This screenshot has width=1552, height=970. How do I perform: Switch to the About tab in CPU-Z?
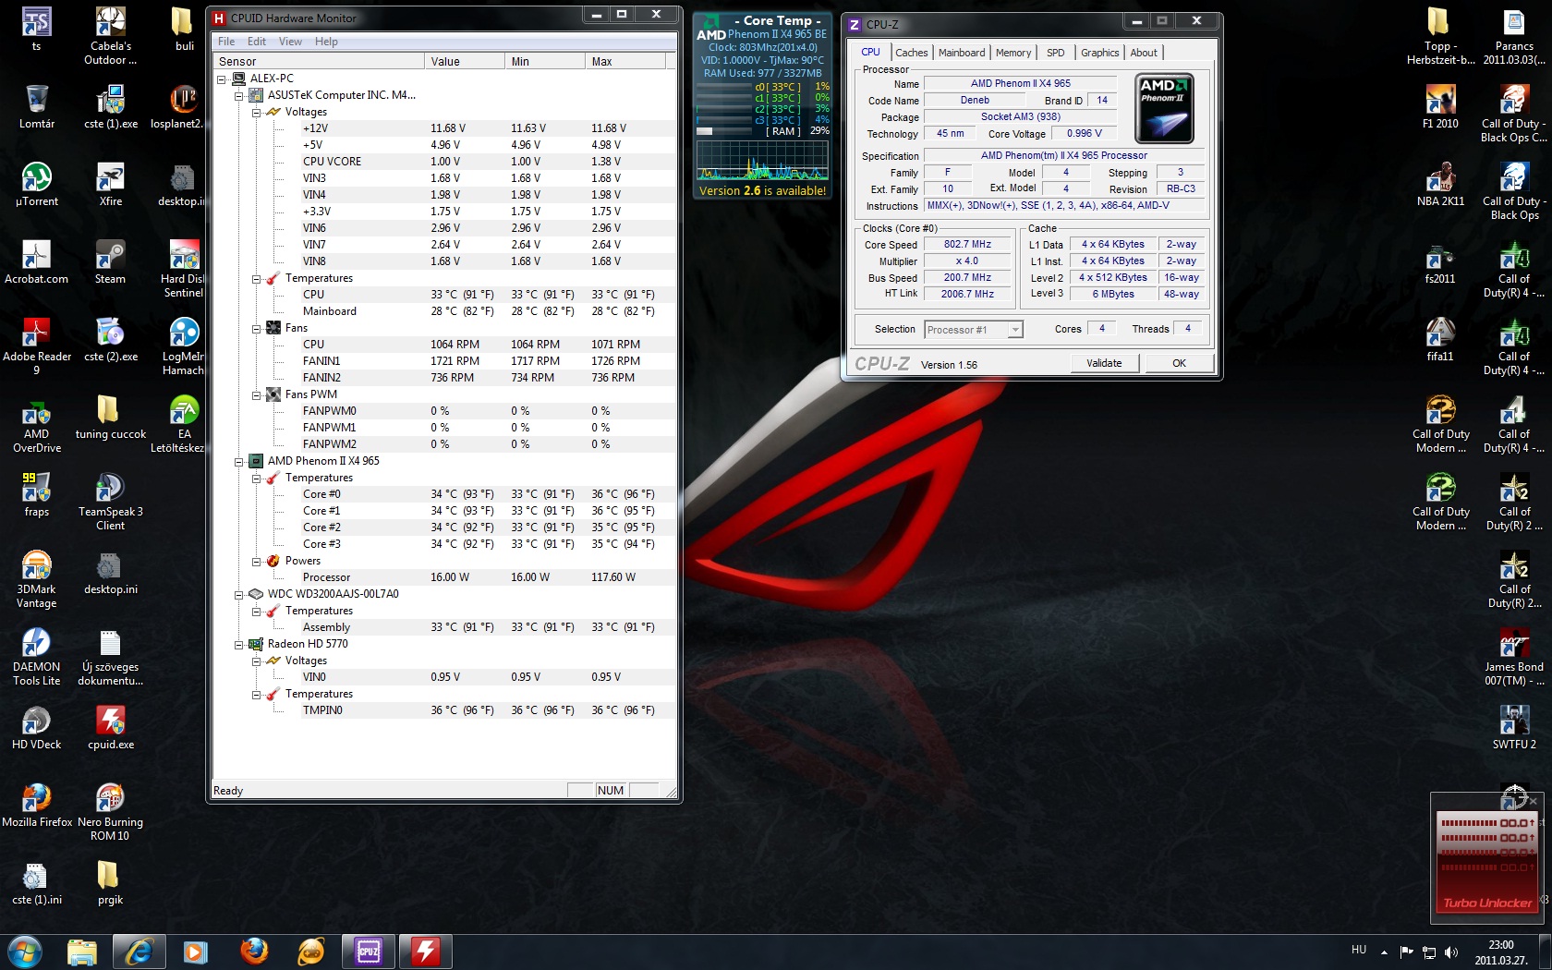[1144, 53]
